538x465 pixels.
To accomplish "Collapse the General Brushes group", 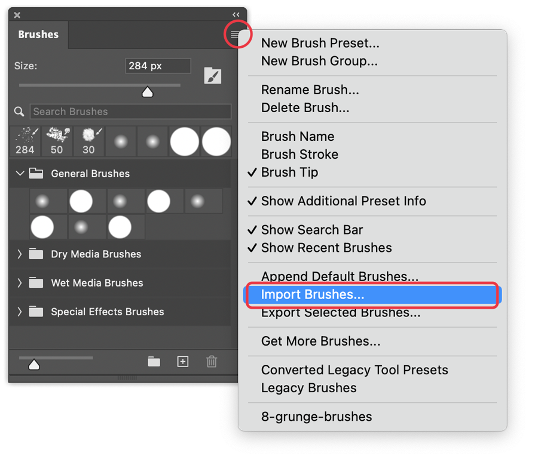I will click(20, 173).
